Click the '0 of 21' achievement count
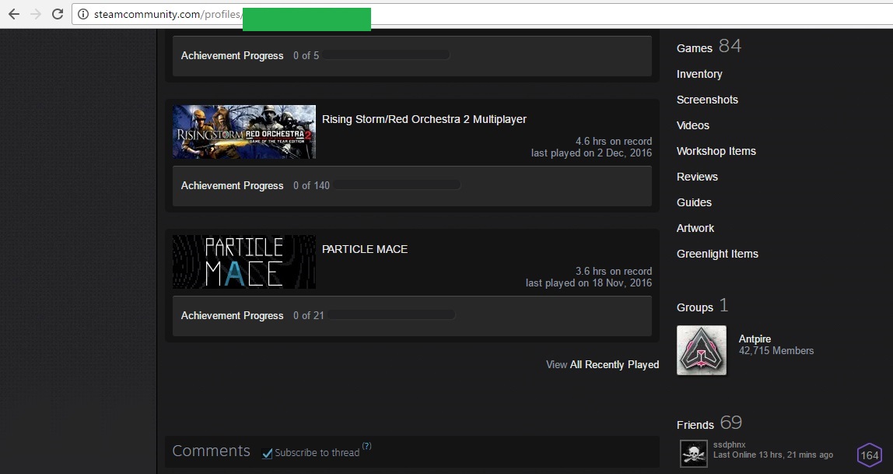The width and height of the screenshot is (893, 474). pyautogui.click(x=309, y=315)
